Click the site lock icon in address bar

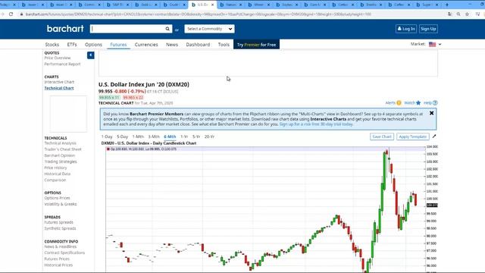click(21, 14)
